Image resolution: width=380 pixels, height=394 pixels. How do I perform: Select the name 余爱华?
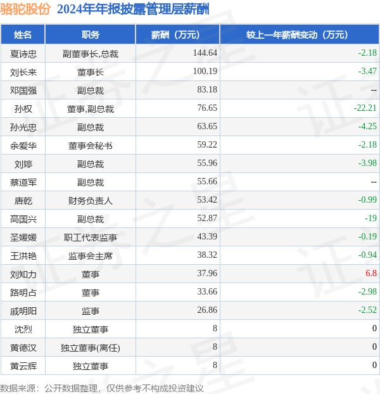point(23,146)
